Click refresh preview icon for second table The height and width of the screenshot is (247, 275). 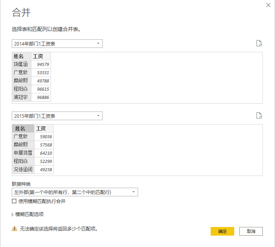(259, 115)
